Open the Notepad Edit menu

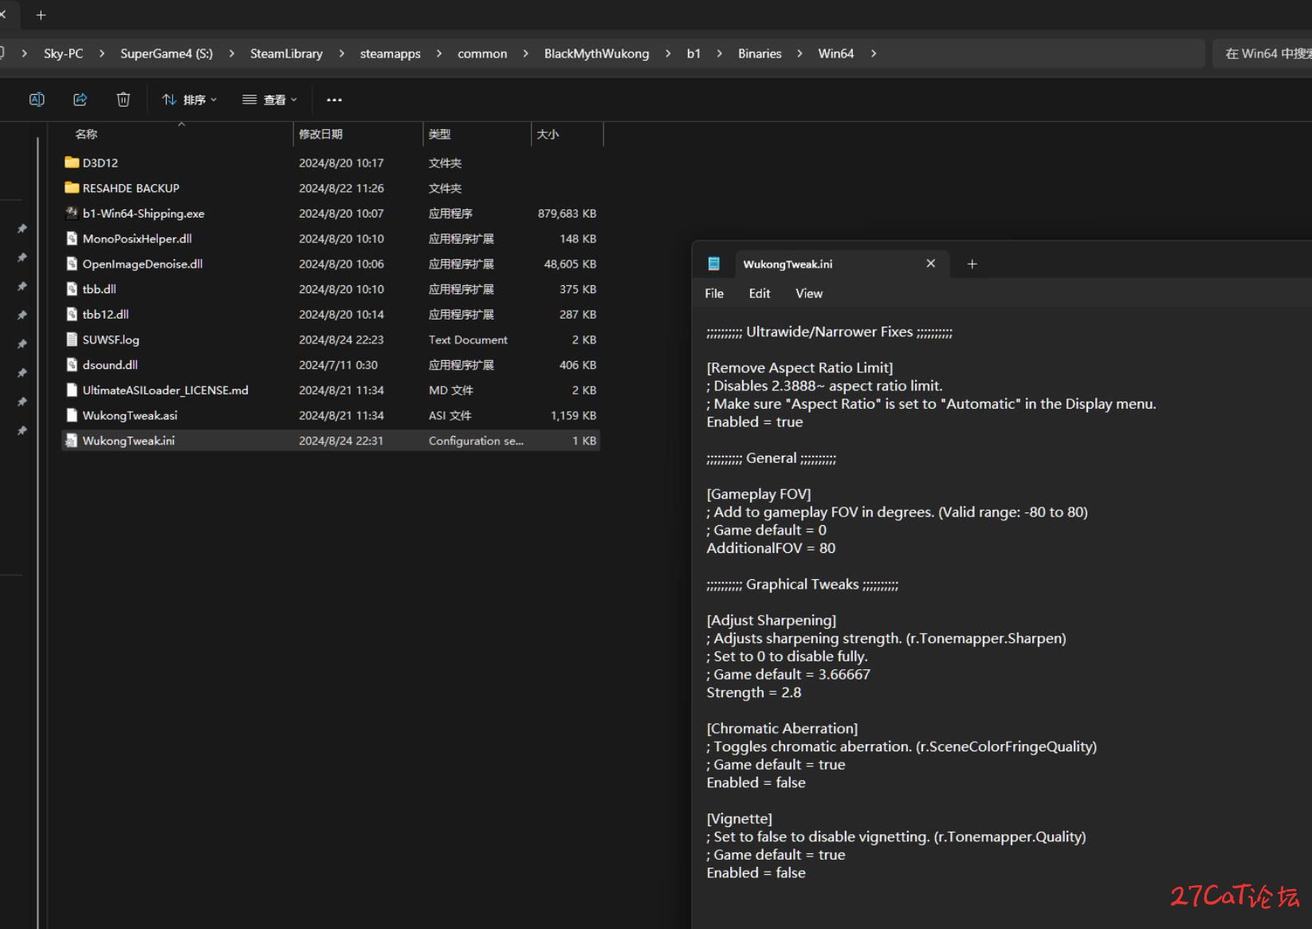tap(760, 293)
